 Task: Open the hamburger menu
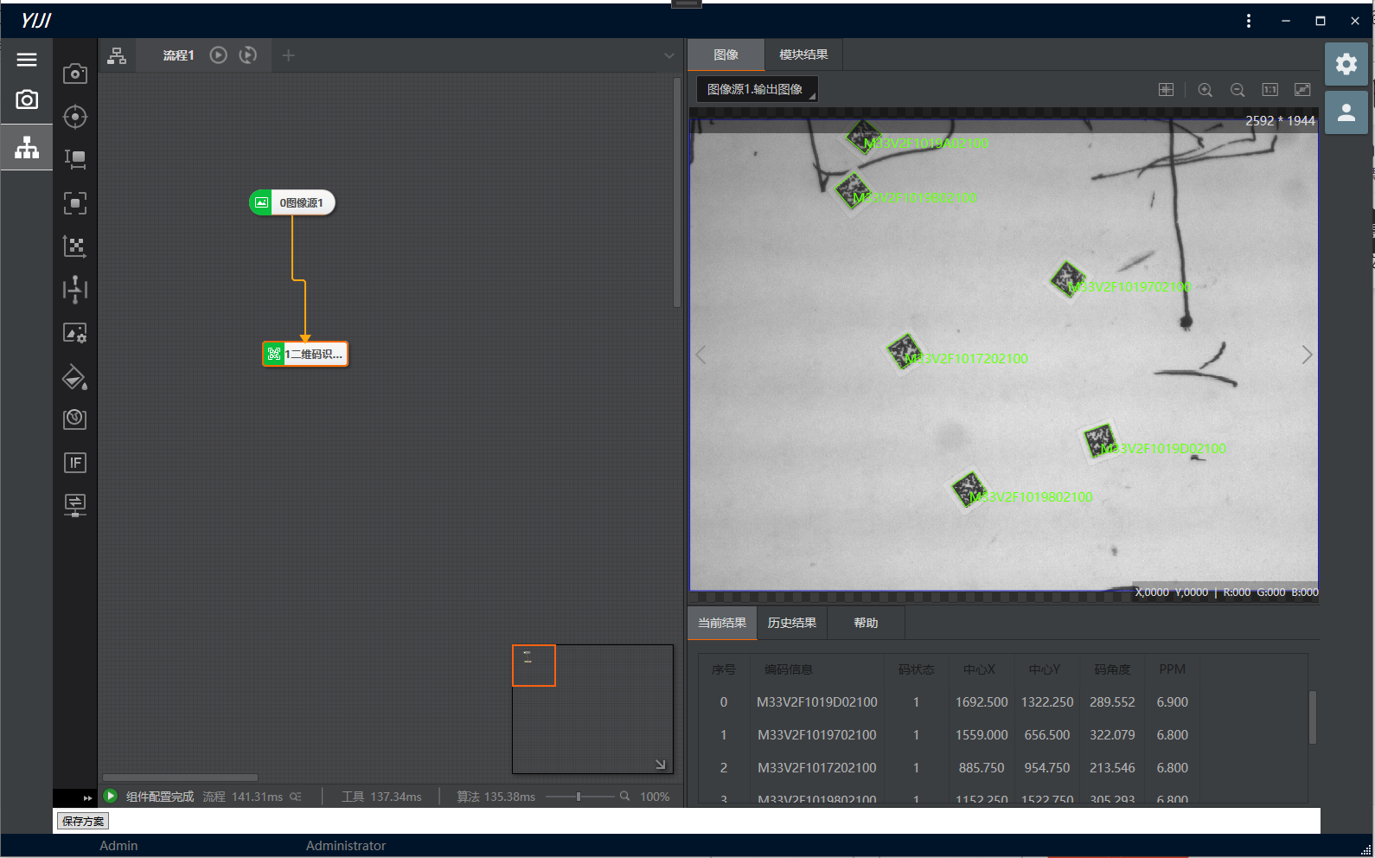click(27, 60)
